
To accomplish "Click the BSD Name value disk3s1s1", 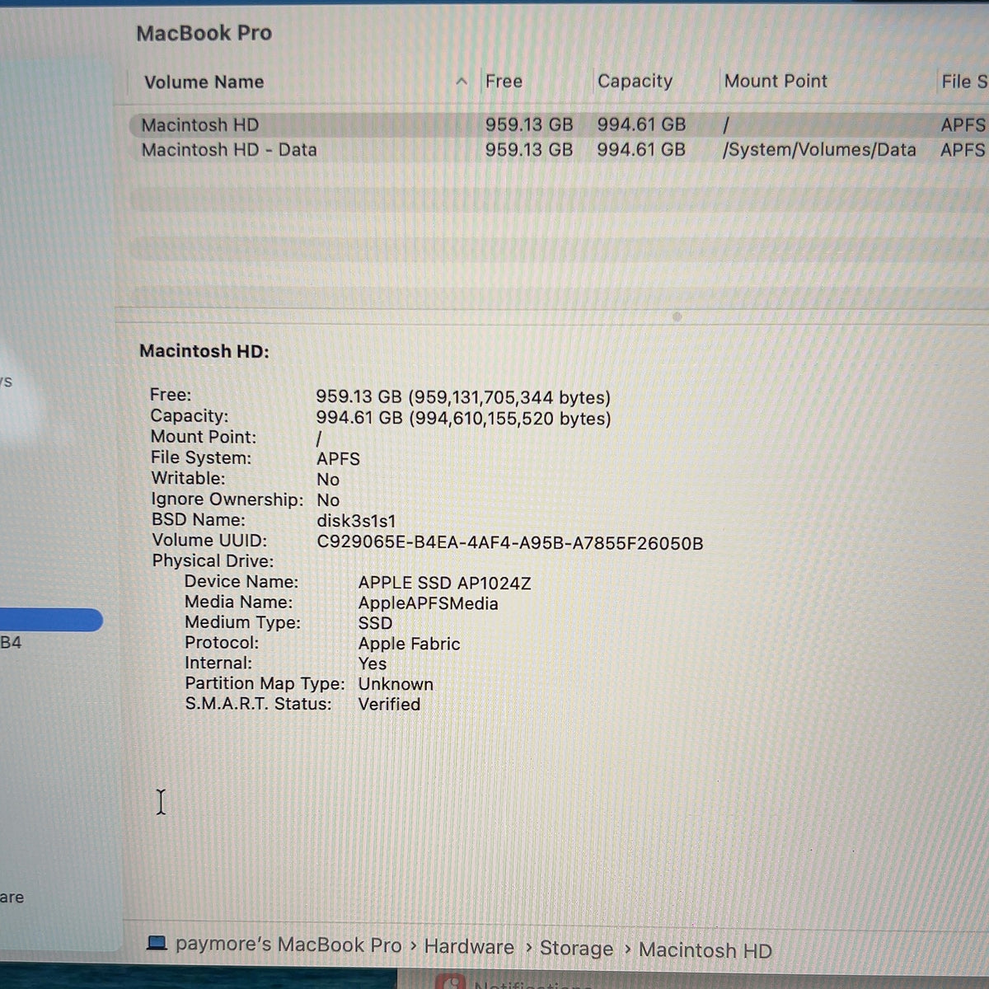I will [356, 521].
